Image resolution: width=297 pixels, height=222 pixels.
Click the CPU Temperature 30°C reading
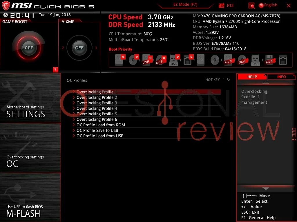[x=130, y=34]
